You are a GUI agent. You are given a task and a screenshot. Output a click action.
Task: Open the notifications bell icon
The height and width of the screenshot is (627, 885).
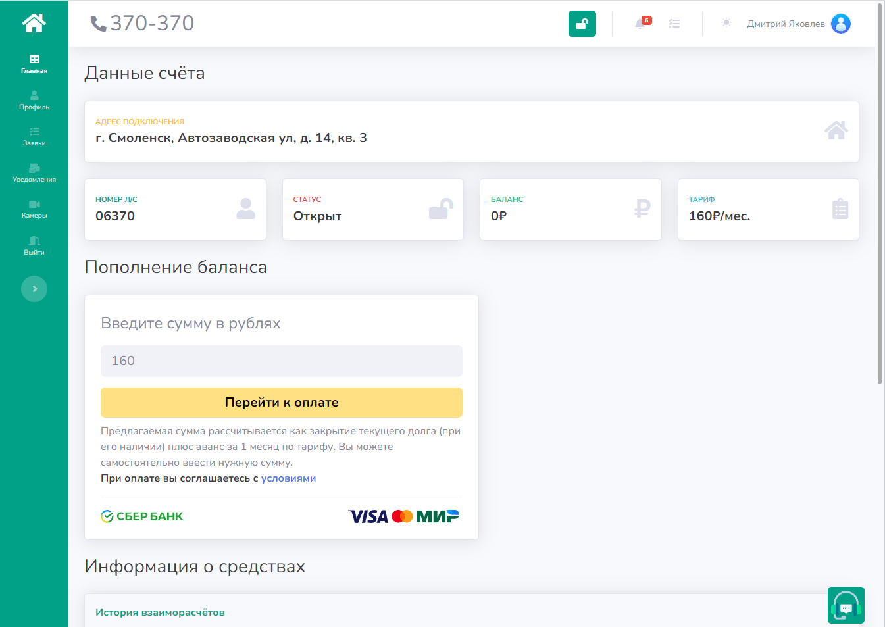640,24
